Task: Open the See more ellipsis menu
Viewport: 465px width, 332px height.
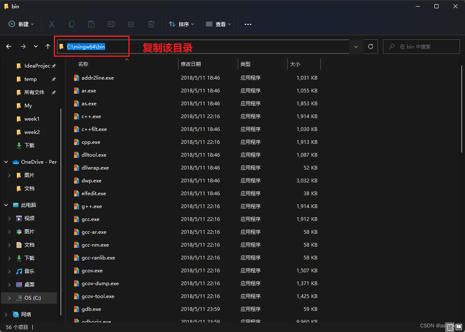Action: (x=248, y=24)
